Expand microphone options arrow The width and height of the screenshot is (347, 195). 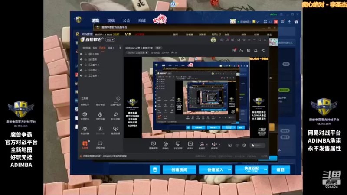point(207,145)
